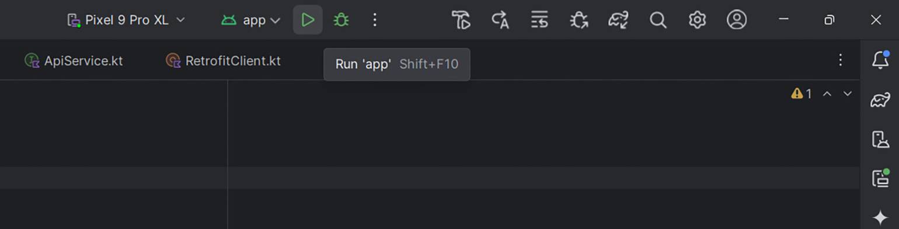Sync project with Gradle files elephant icon
The height and width of the screenshot is (229, 899).
[618, 20]
